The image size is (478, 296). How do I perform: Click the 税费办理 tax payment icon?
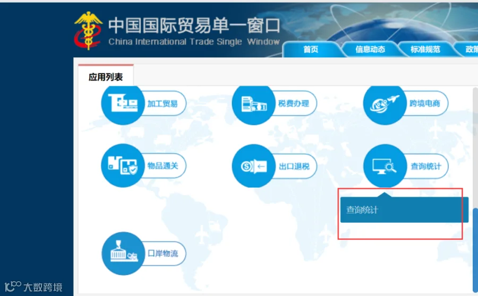tap(254, 103)
